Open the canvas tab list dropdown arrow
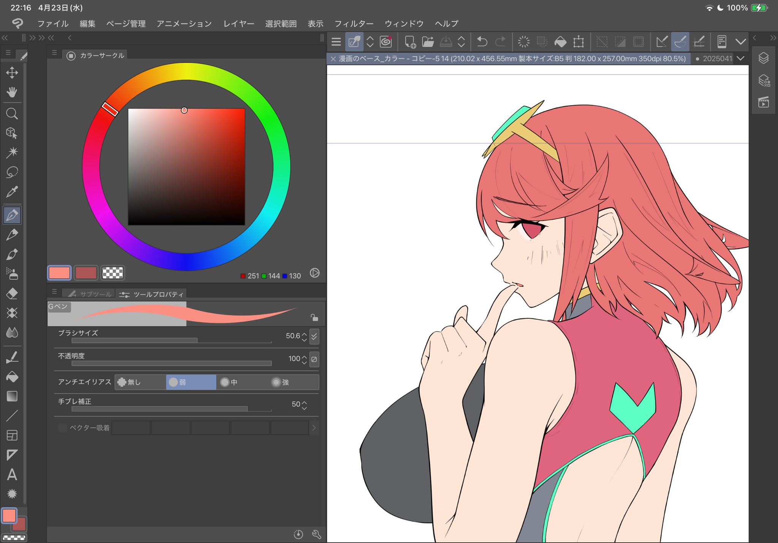This screenshot has width=778, height=543. click(x=740, y=58)
